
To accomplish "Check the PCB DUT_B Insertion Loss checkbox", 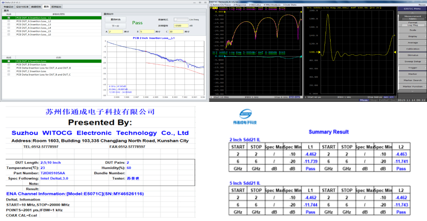I will (x=9, y=64).
